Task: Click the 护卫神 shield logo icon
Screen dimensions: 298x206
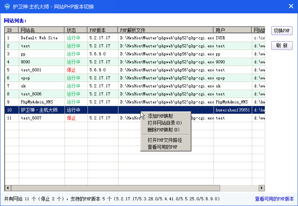Action: coord(7,6)
